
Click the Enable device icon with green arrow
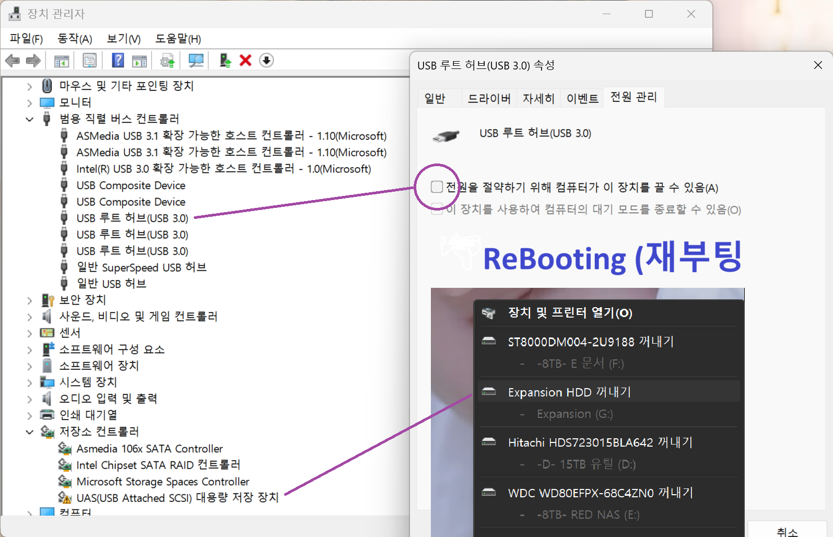(x=225, y=61)
